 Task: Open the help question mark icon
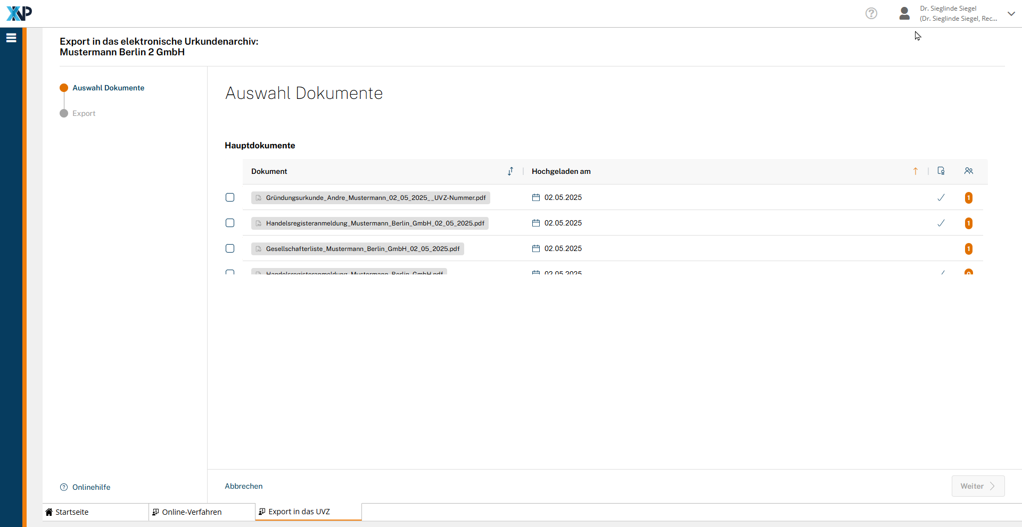pos(871,13)
